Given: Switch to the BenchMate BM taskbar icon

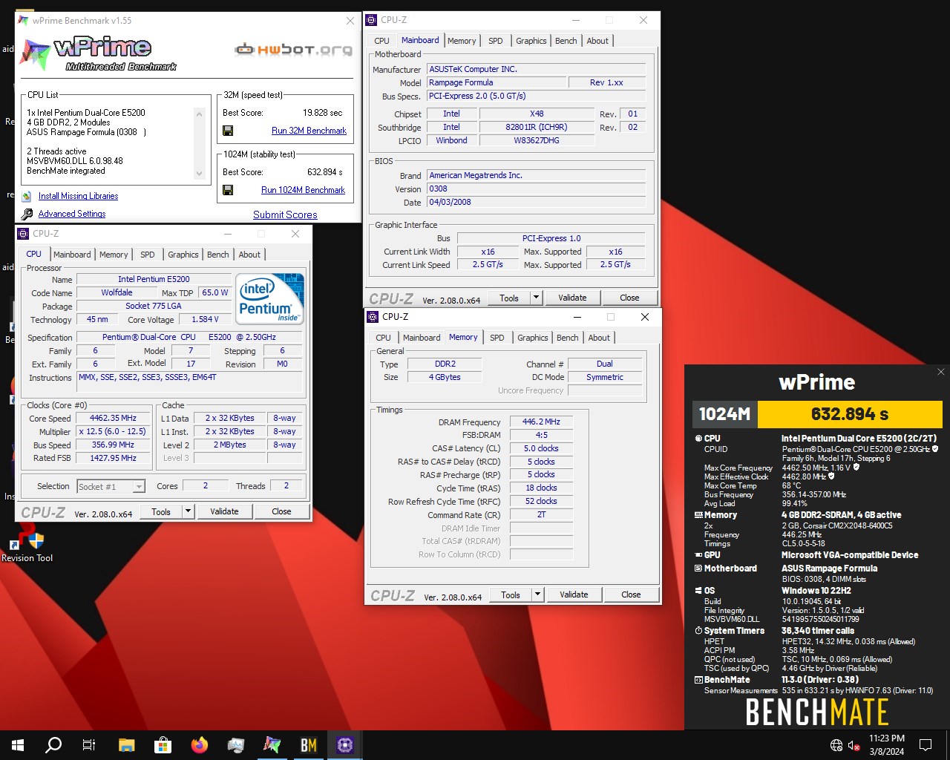Looking at the screenshot, I should coord(308,745).
